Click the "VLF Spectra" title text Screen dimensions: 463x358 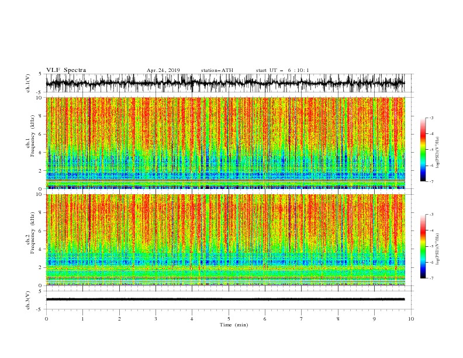(x=66, y=70)
